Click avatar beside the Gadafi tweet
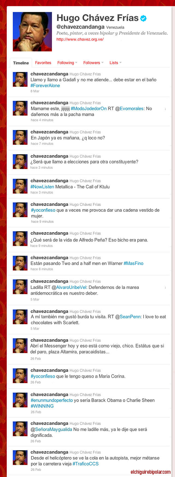 (x=20, y=79)
